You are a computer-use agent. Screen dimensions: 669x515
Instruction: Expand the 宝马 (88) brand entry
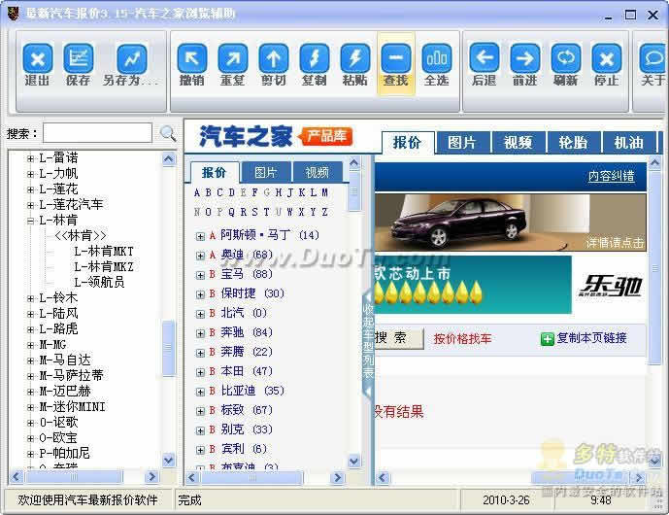200,275
